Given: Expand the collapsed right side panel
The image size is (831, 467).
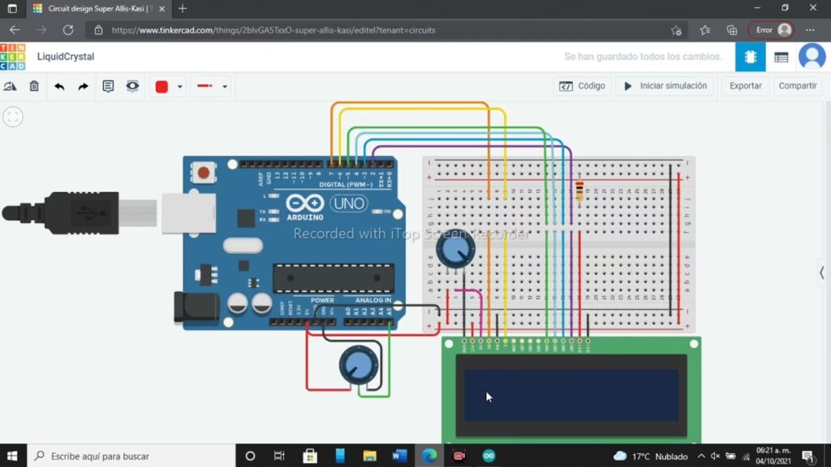Looking at the screenshot, I should [821, 273].
